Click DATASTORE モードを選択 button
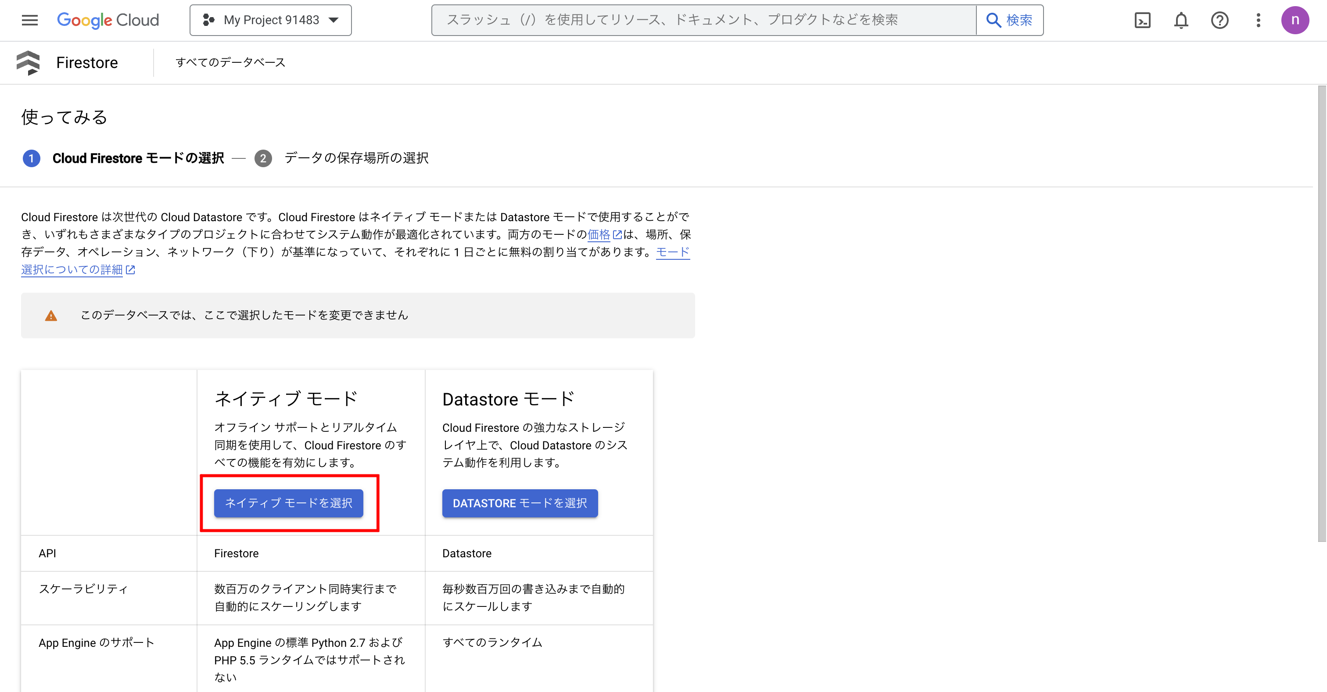1327x692 pixels. click(519, 503)
